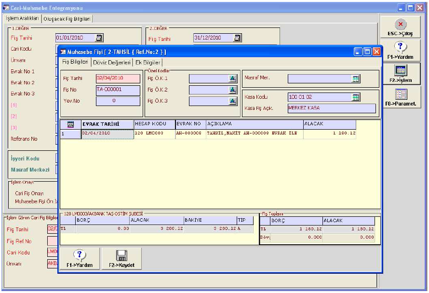The height and width of the screenshot is (293, 429).
Task: Switch to the Ek Bilgiler tab
Action: (148, 62)
